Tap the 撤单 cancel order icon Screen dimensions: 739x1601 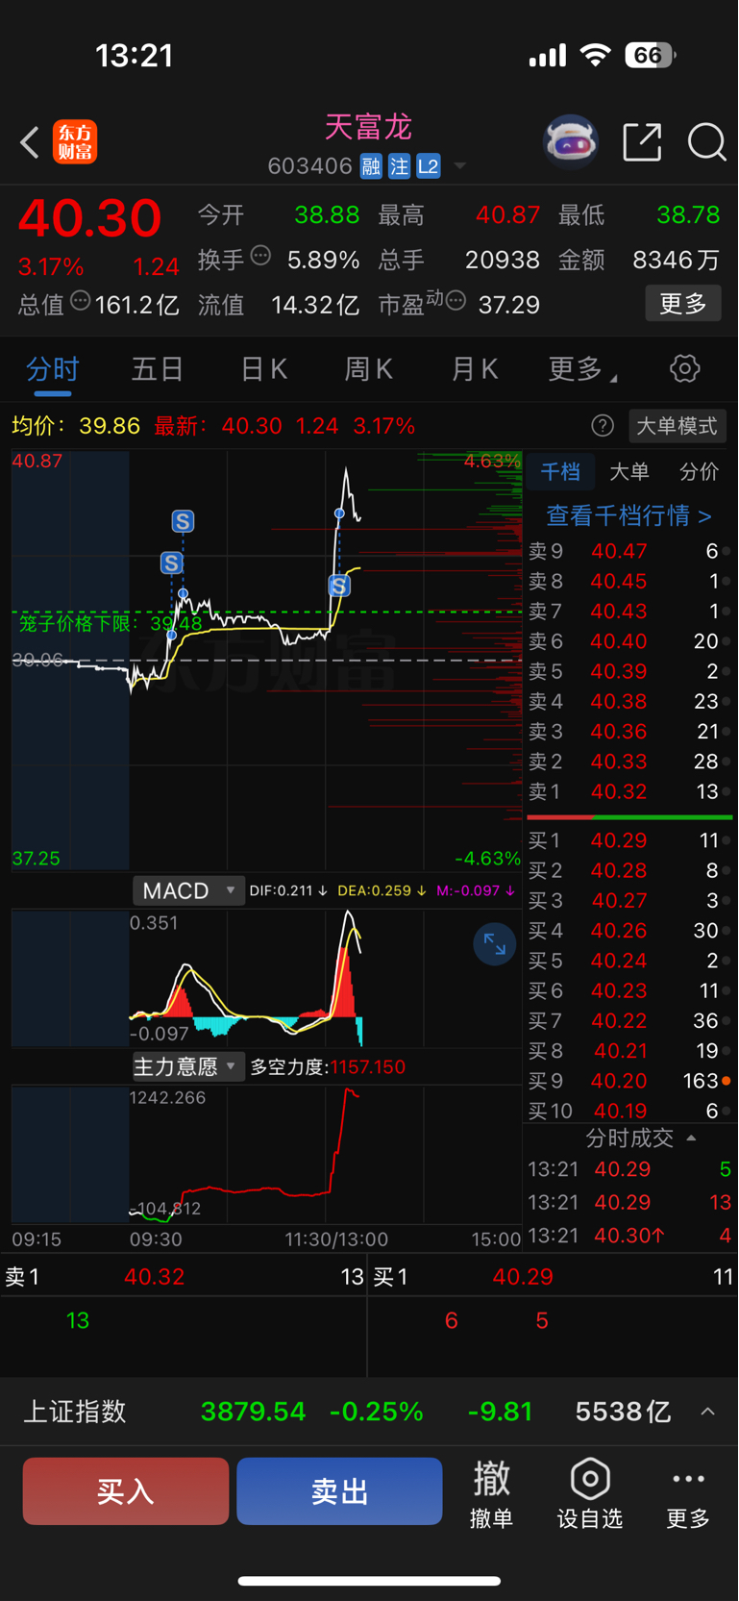coord(491,1492)
